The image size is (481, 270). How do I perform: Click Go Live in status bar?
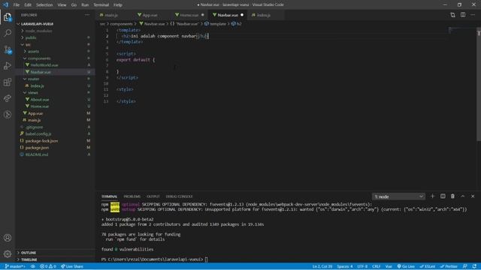pos(406,266)
